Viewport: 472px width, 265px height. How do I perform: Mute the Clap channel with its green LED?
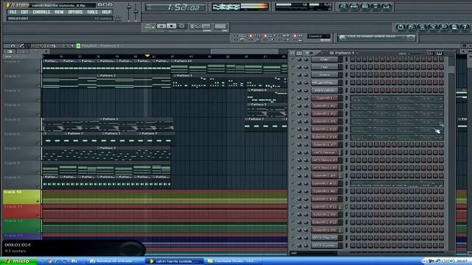click(293, 60)
